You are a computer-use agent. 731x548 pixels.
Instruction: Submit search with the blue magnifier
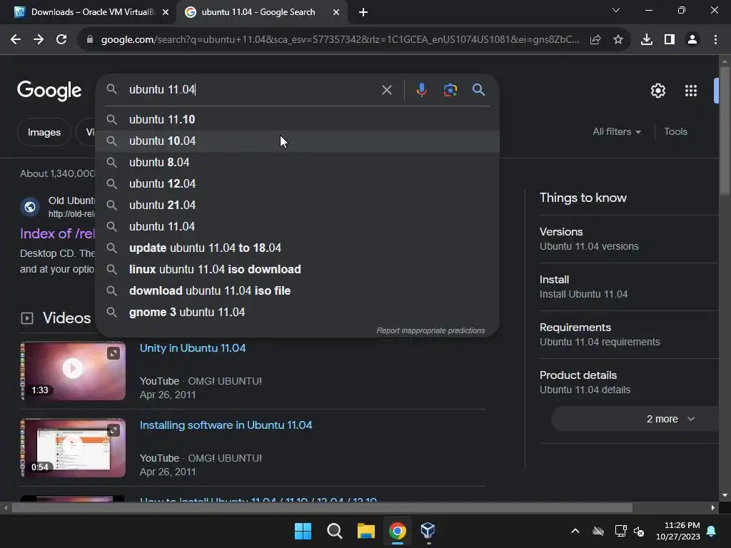point(479,89)
